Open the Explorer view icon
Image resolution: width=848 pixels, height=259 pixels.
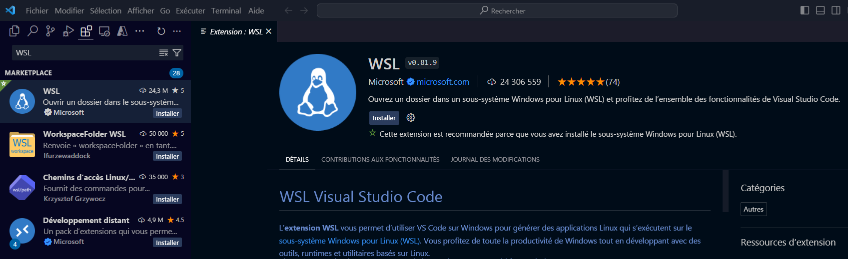pos(14,31)
